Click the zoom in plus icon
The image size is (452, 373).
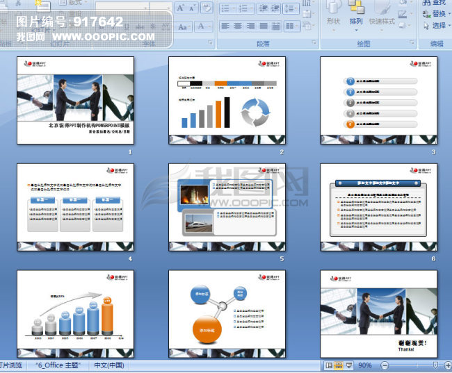coord(446,365)
